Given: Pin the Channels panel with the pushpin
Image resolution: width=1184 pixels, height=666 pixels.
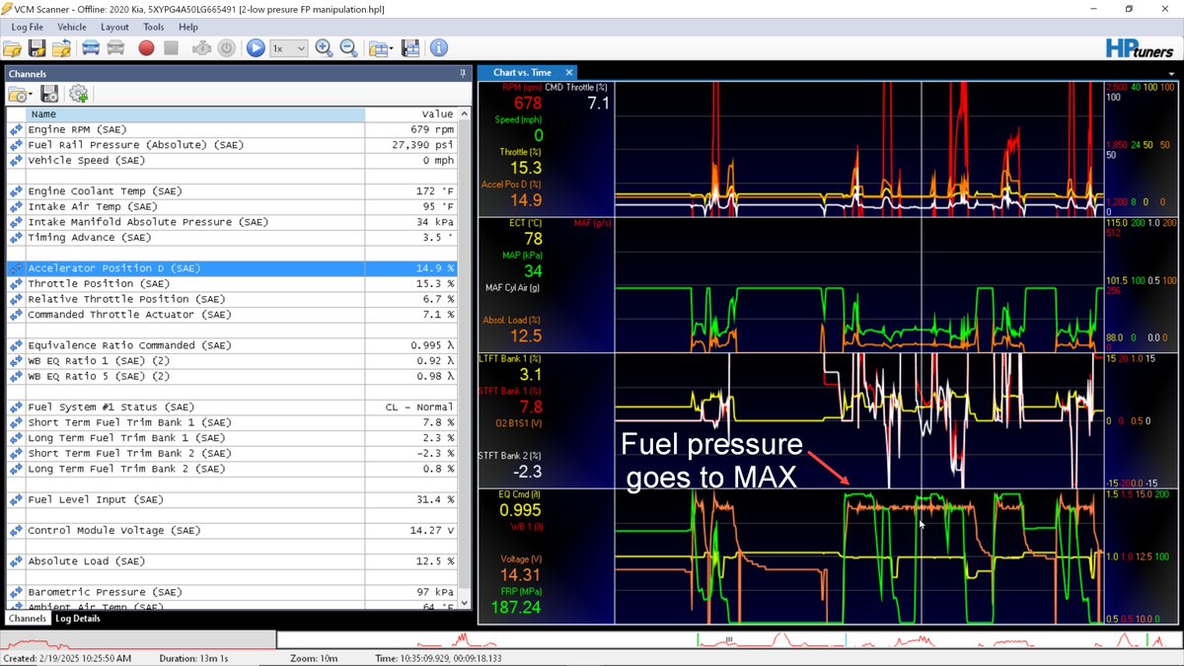Looking at the screenshot, I should coord(463,74).
